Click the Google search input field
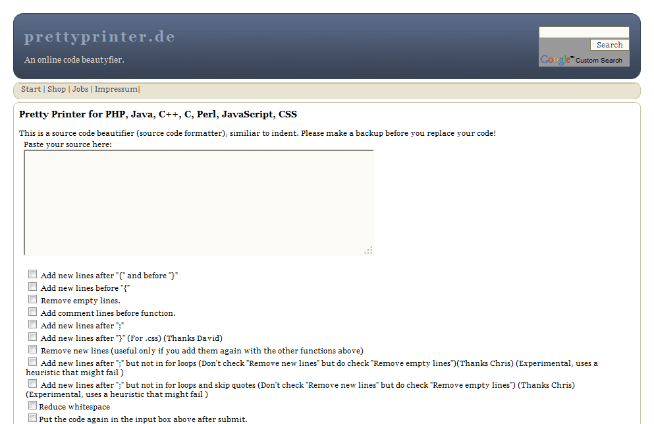Image resolution: width=654 pixels, height=424 pixels. (x=584, y=32)
